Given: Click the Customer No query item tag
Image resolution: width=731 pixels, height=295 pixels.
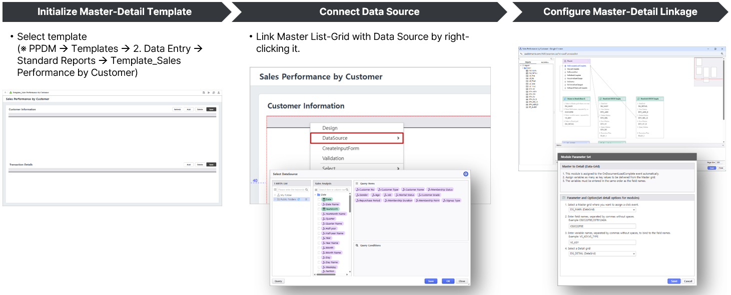Looking at the screenshot, I should tap(365, 190).
